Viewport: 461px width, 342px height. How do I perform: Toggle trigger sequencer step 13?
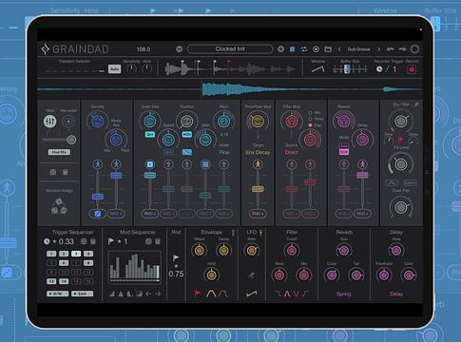(51, 281)
